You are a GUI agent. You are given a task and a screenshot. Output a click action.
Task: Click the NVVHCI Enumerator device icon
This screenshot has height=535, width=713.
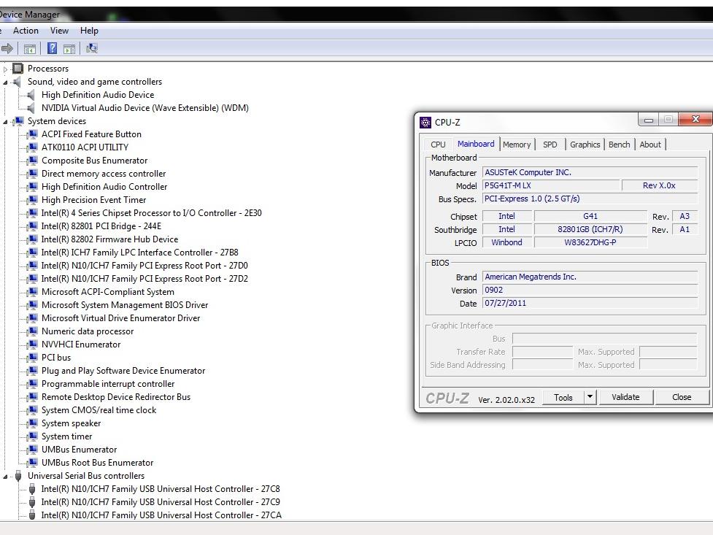tap(32, 345)
